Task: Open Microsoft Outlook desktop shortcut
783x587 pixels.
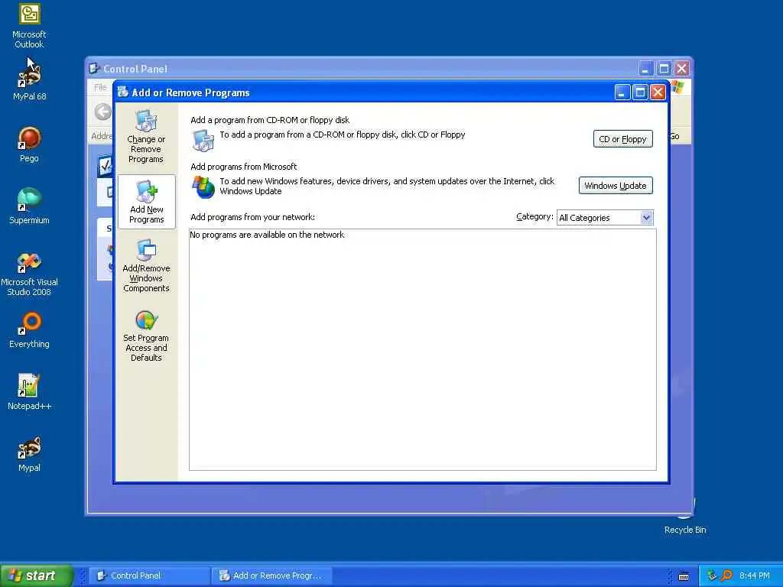Action: [29, 25]
